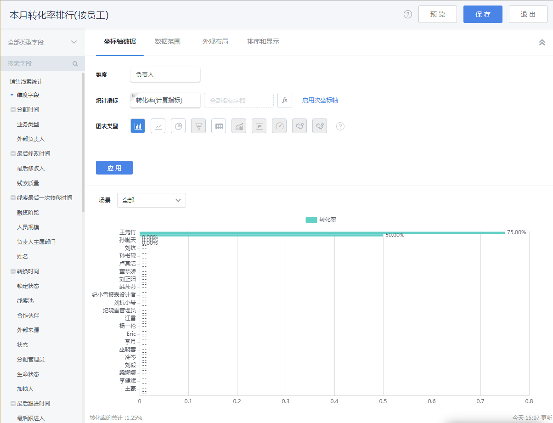Click the 纪小雪报表设计者 axis label

[x=114, y=294]
